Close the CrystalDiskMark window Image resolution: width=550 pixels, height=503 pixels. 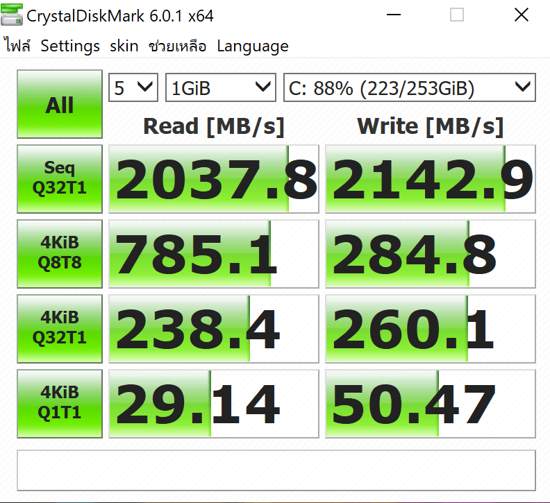tap(522, 15)
